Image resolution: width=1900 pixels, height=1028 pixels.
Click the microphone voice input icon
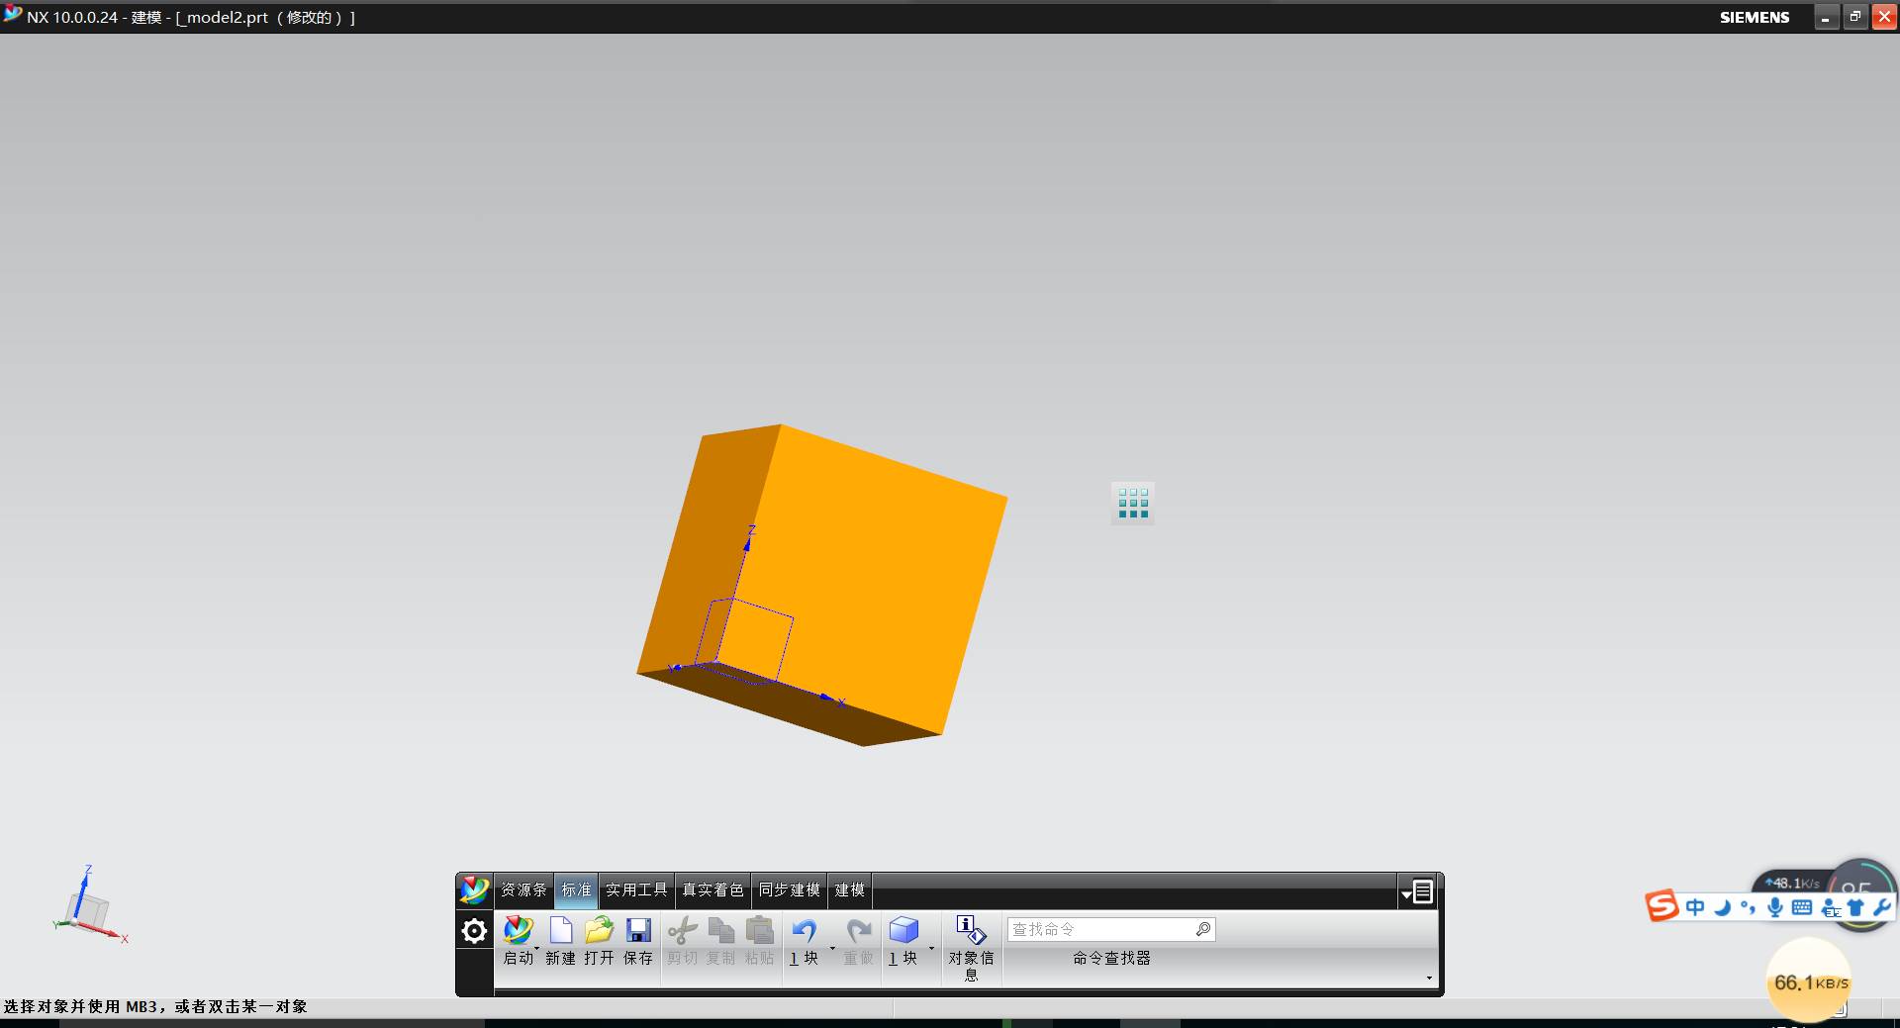[x=1775, y=907]
